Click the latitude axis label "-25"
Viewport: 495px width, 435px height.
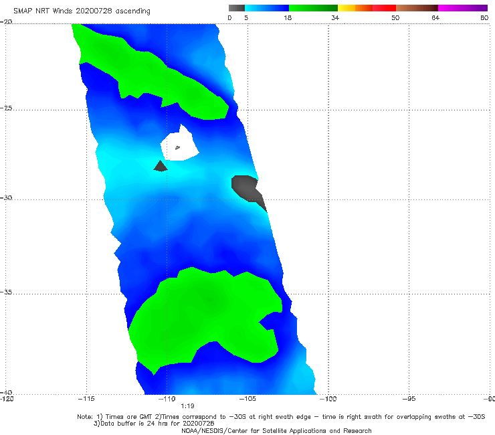tap(6, 108)
